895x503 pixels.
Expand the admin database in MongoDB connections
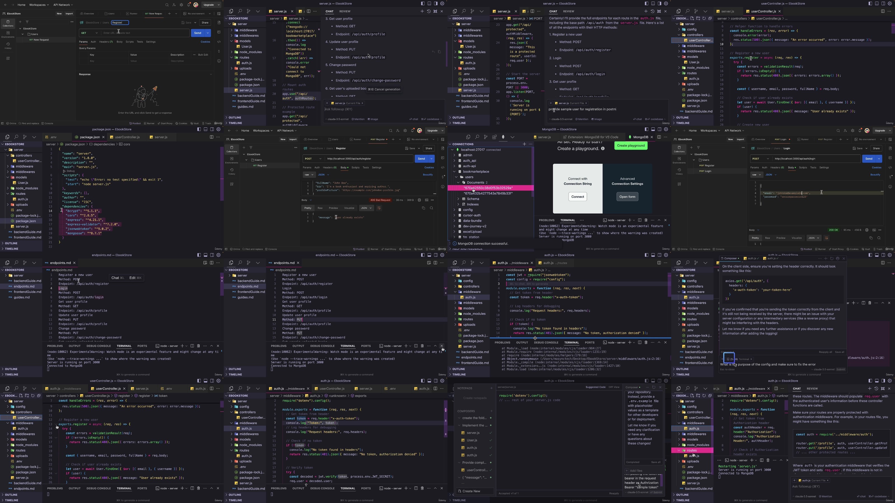click(454, 155)
